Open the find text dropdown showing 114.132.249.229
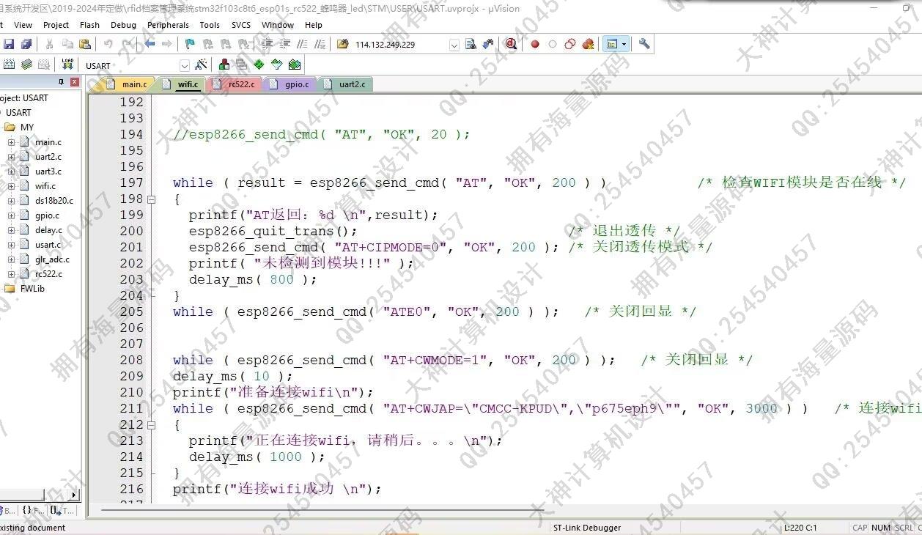 click(454, 45)
